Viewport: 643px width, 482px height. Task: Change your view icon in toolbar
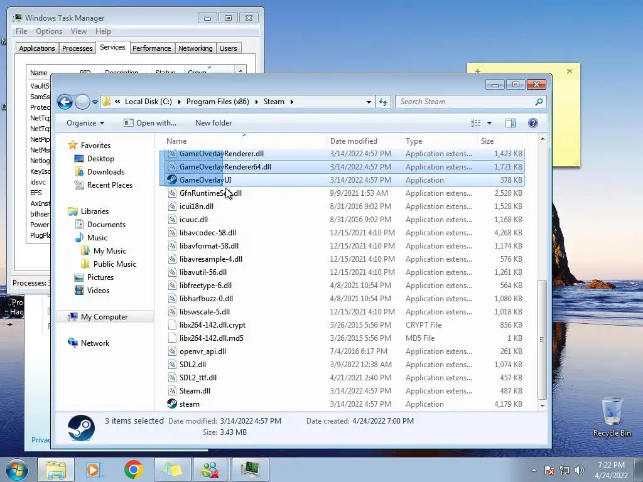coord(476,123)
